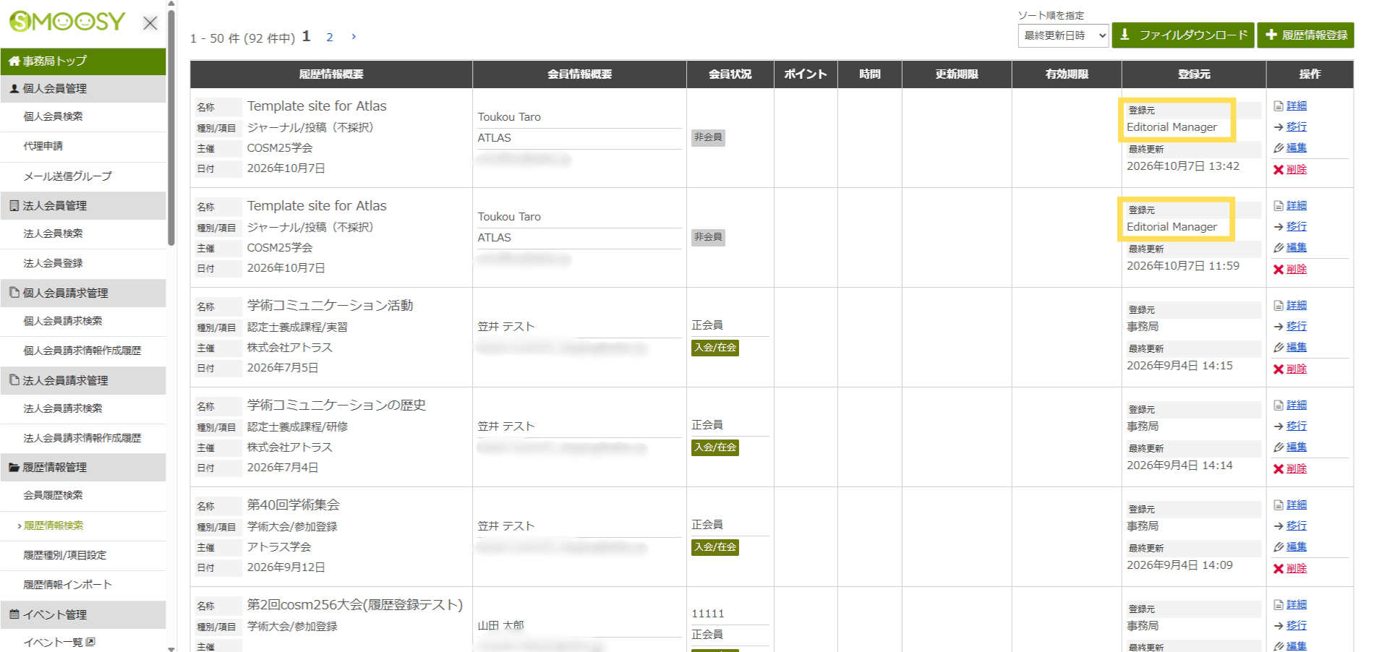This screenshot has height=652, width=1374.
Task: Click 履歴情報登録 button
Action: click(x=1306, y=35)
